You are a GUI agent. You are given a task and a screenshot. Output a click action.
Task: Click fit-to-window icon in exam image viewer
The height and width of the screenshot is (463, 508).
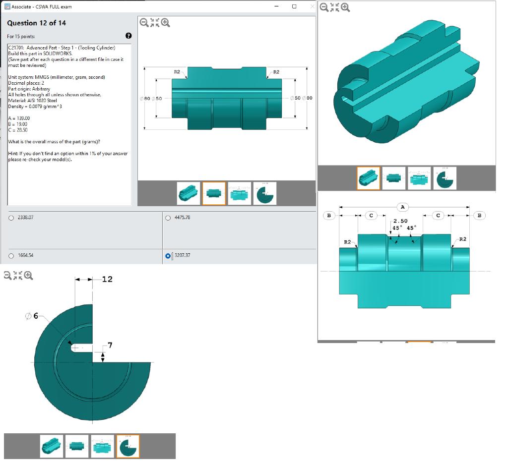click(x=155, y=22)
